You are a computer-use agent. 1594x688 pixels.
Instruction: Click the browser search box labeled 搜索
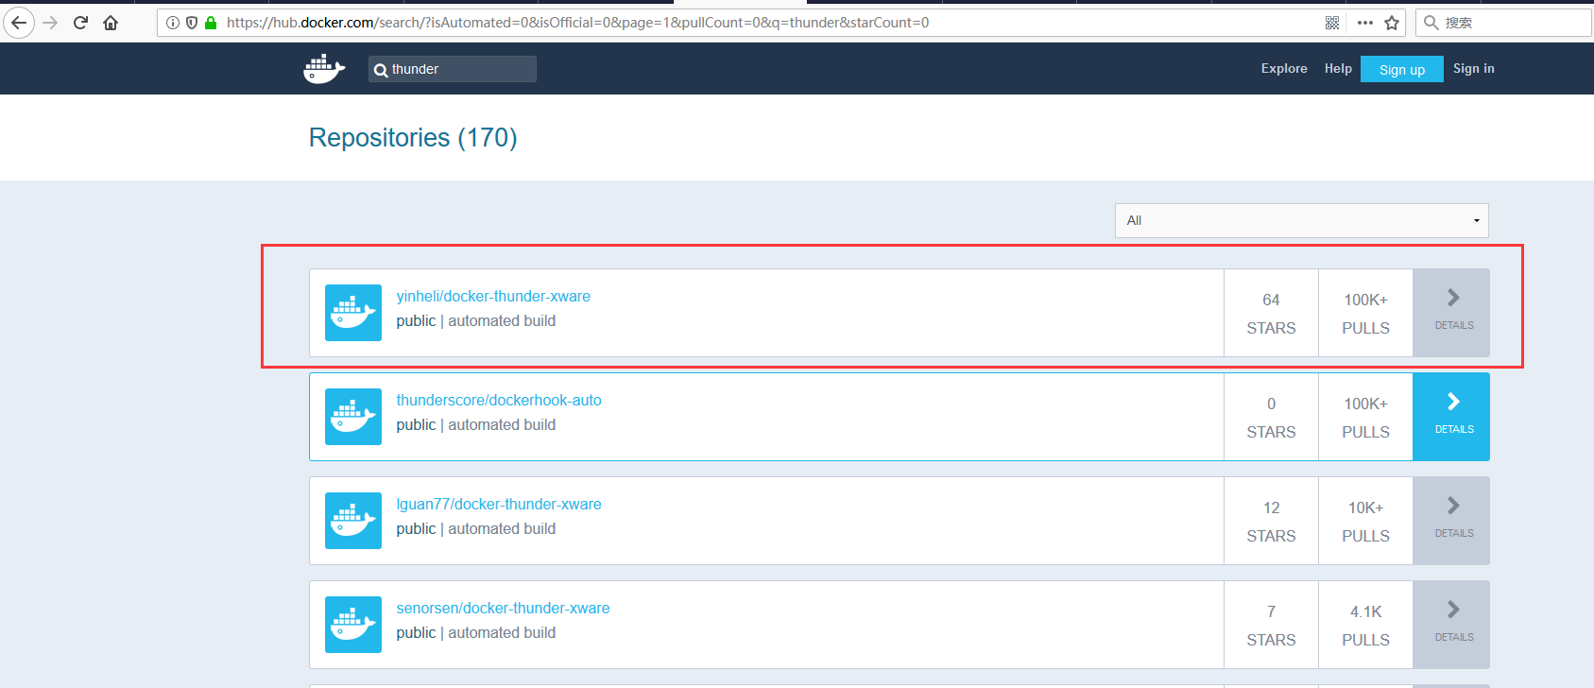[1503, 23]
